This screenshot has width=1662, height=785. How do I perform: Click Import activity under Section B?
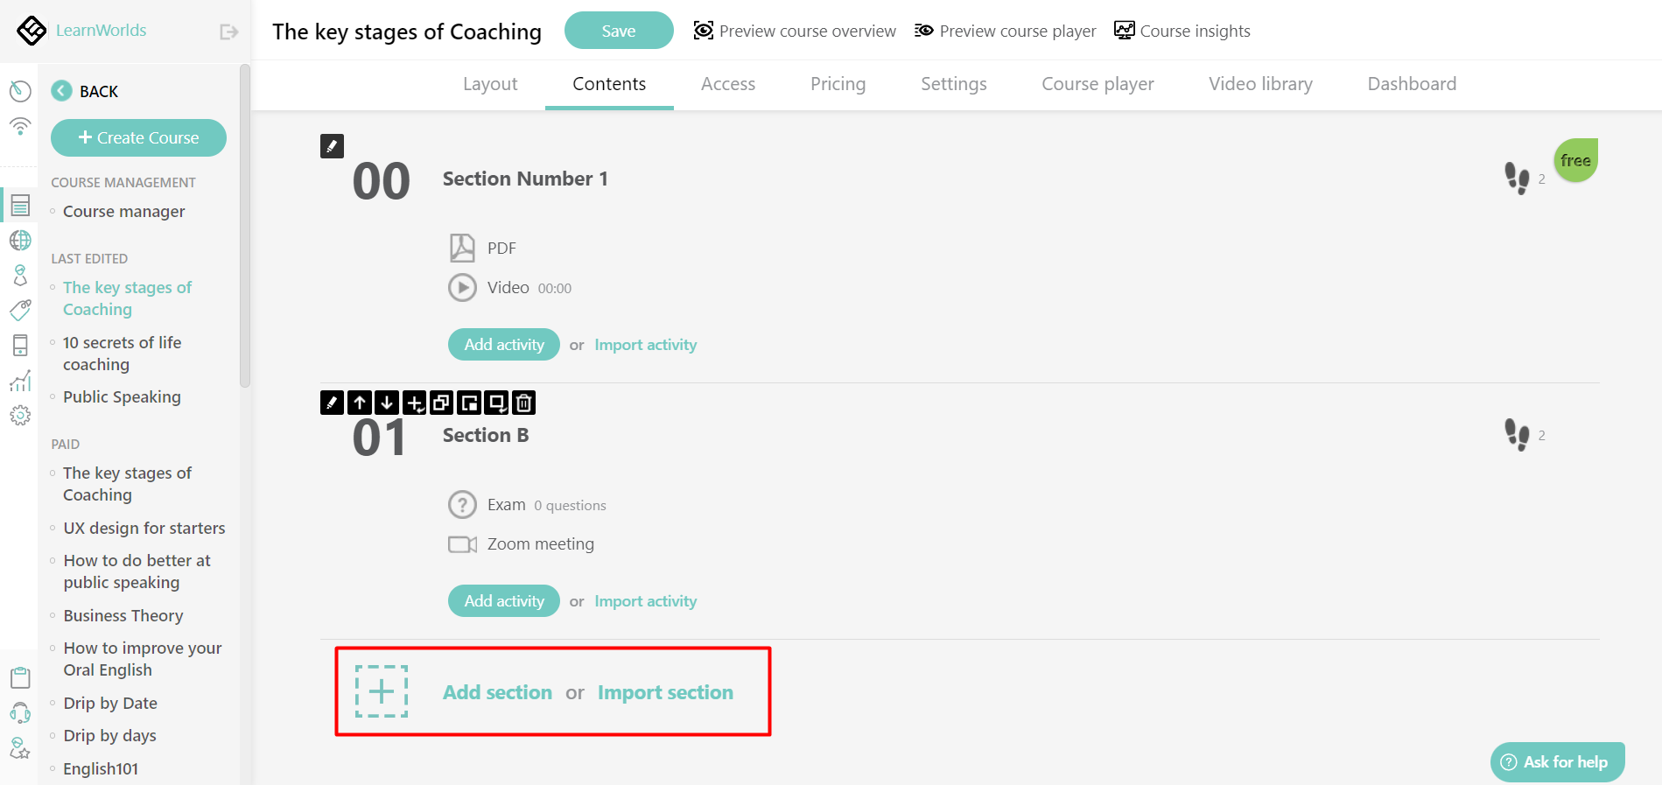click(645, 600)
